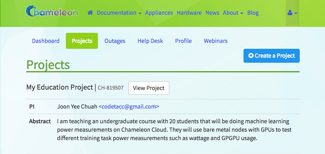Click the Create a Project button

coord(271,56)
